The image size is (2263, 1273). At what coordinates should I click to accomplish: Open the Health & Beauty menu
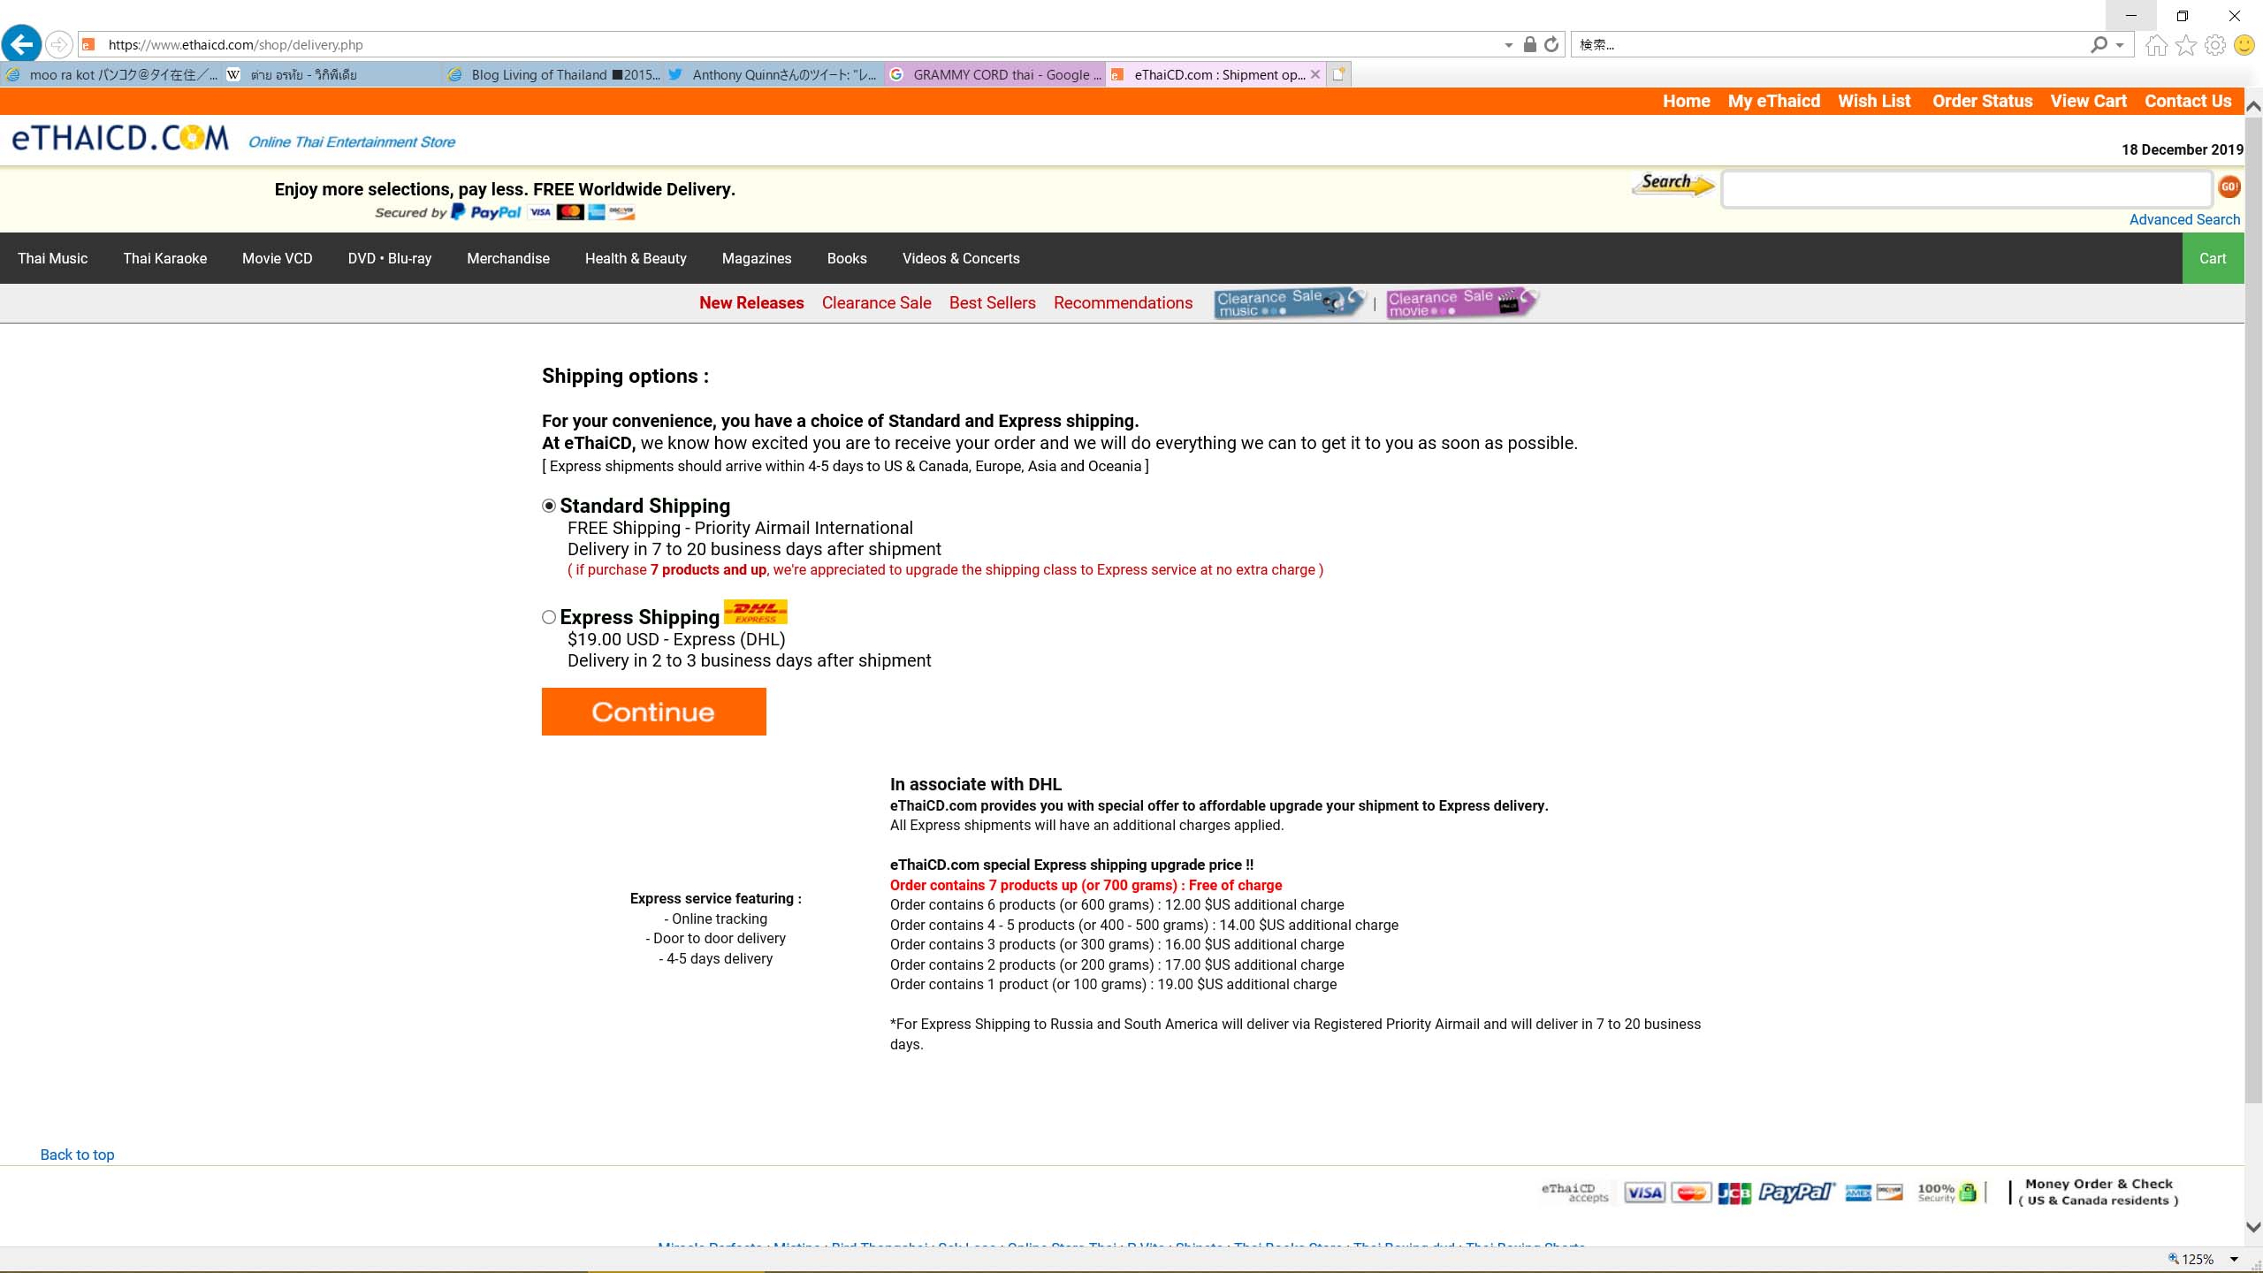tap(636, 258)
